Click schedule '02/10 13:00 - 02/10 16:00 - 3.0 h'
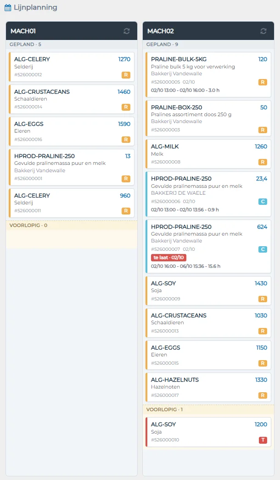 pos(185,90)
